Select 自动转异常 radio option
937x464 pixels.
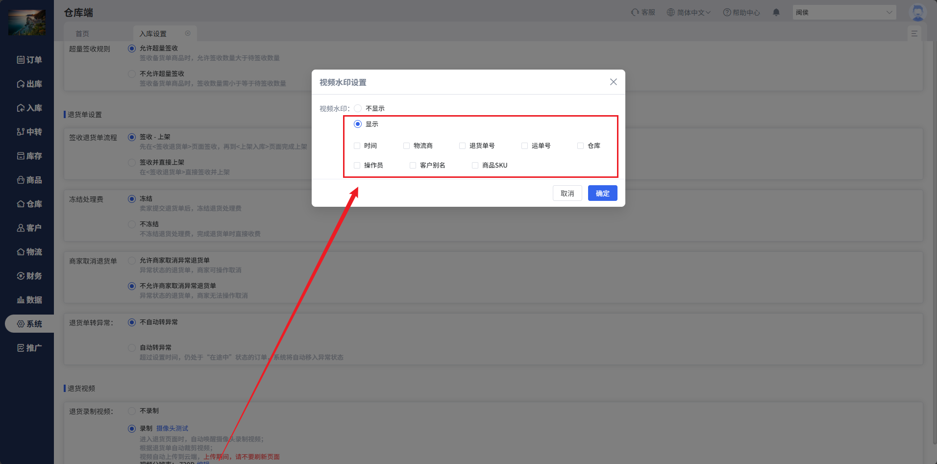[132, 348]
